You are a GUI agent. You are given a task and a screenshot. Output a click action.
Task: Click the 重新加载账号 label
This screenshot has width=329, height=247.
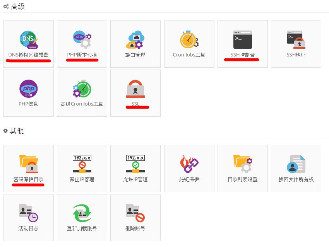click(x=82, y=228)
